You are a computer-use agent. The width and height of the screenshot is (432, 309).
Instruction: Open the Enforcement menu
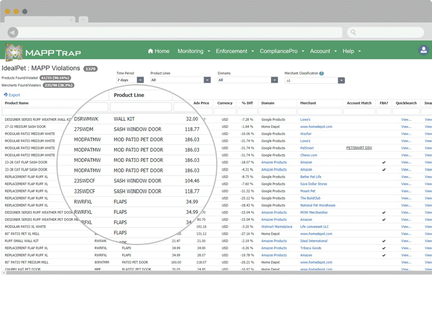click(235, 51)
